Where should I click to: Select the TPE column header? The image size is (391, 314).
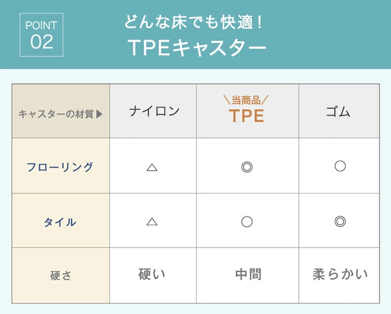[246, 116]
